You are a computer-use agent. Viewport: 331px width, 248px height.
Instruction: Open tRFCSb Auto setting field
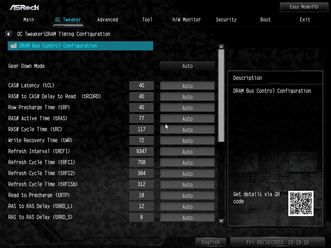[x=187, y=184]
